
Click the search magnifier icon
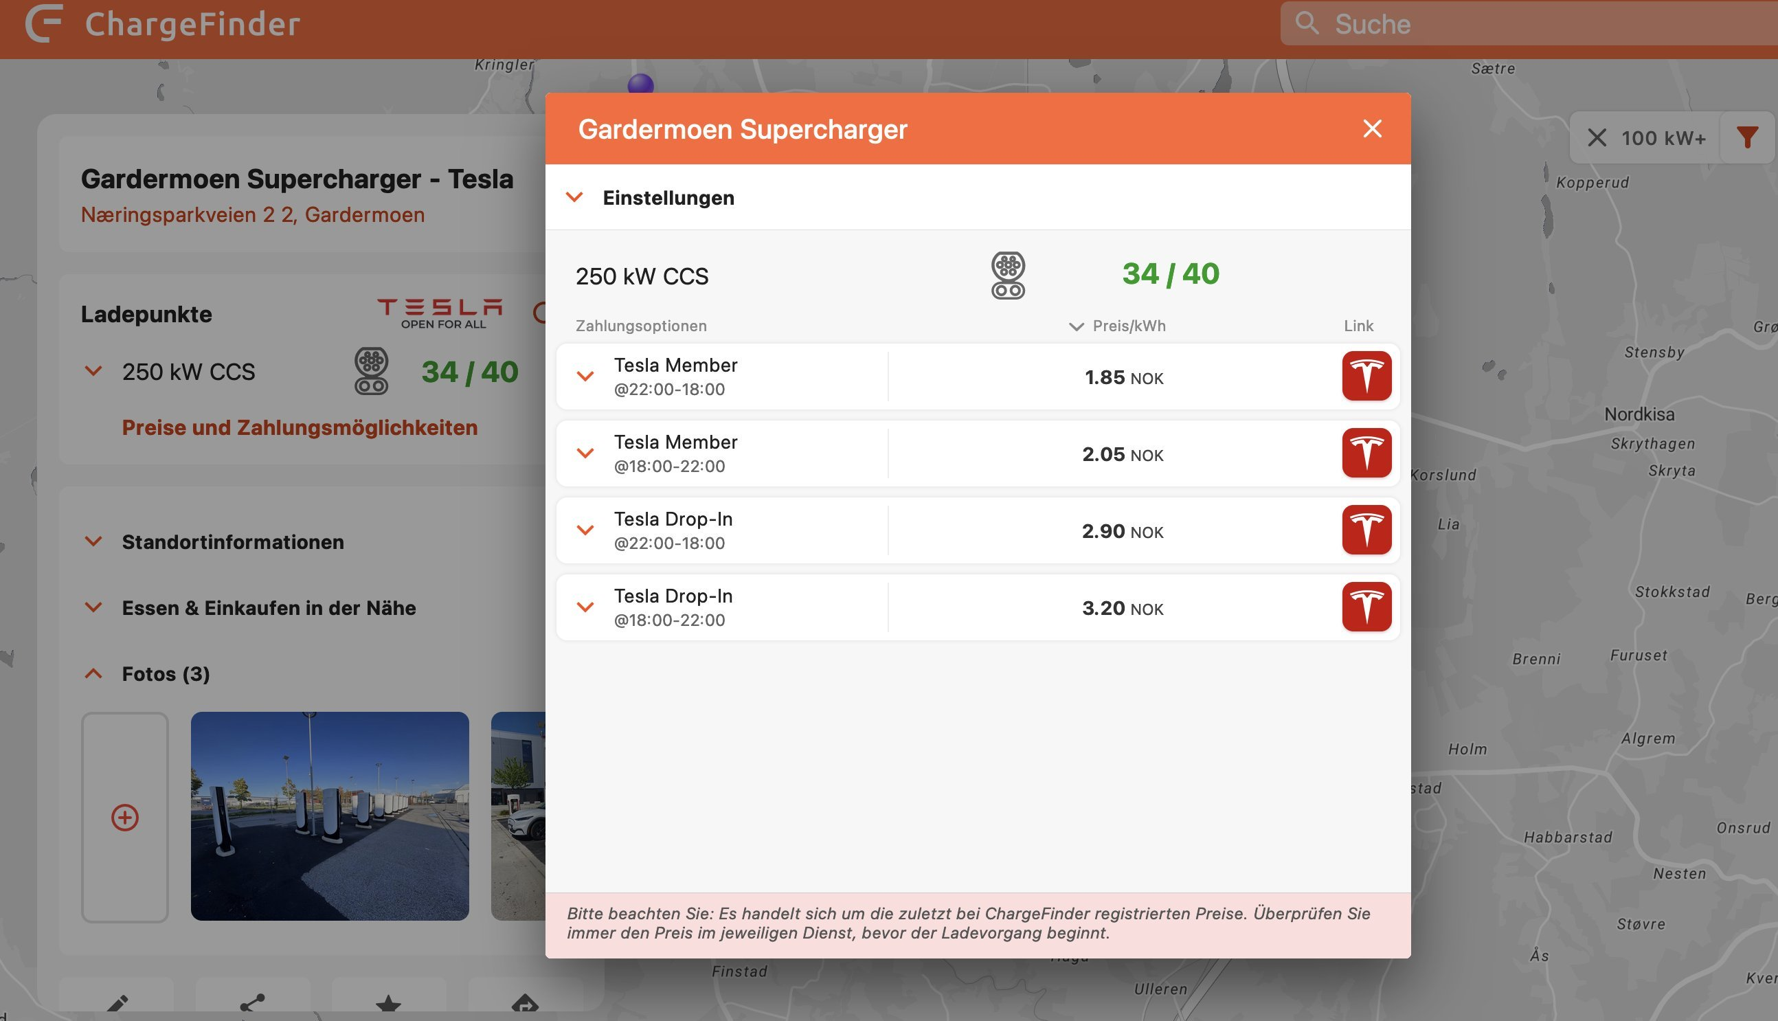1306,23
